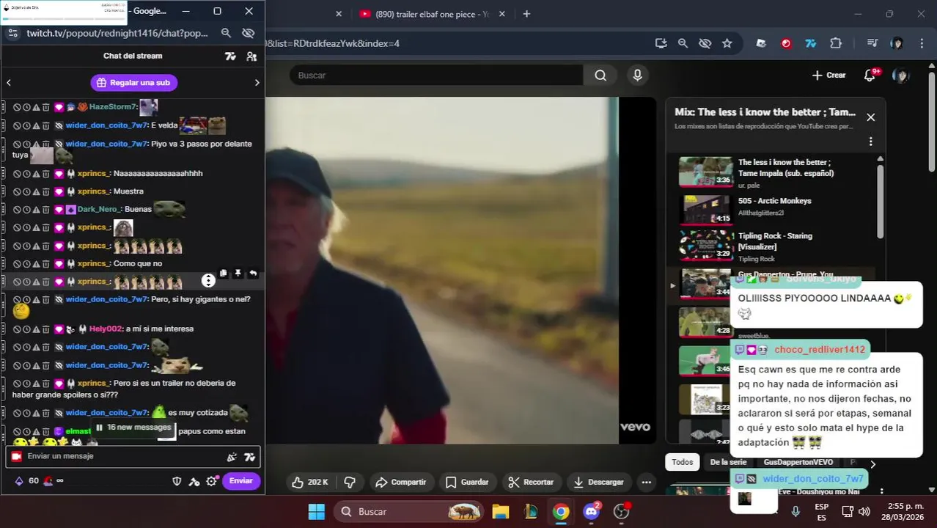Open 7TV extension in Chrome toolbar

810,43
